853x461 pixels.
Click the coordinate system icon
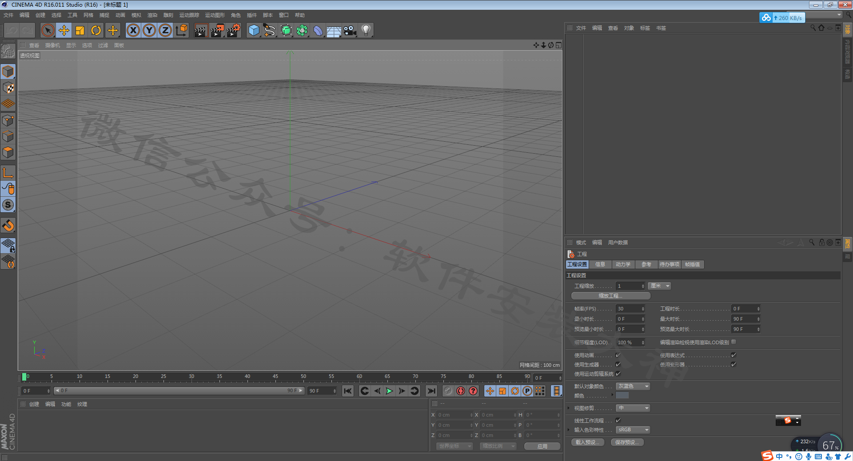tap(181, 31)
